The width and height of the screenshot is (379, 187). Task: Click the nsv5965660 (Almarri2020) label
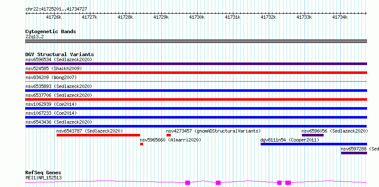tap(171, 140)
